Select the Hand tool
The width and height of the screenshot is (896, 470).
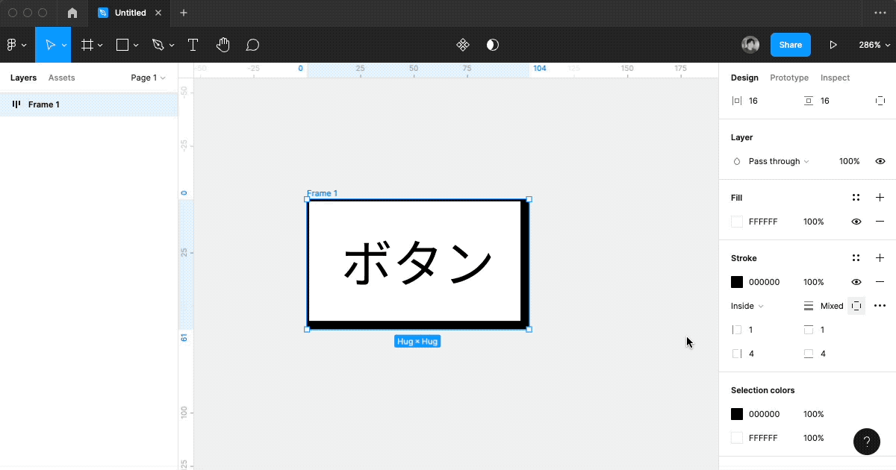(x=223, y=44)
